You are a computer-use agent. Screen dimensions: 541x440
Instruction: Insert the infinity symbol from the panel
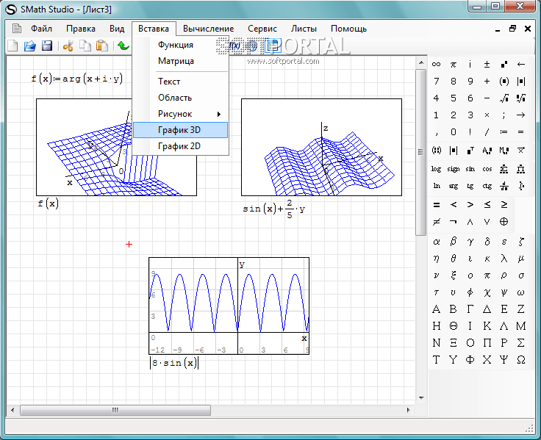coord(436,64)
